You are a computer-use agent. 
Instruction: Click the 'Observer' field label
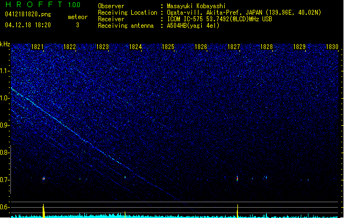pos(111,6)
